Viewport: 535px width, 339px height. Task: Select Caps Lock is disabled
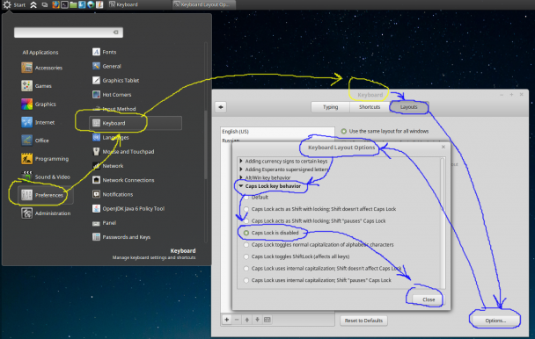(x=246, y=233)
